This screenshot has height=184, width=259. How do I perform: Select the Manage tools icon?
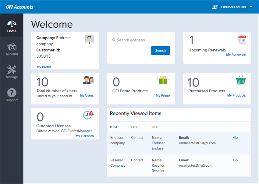pos(12,69)
